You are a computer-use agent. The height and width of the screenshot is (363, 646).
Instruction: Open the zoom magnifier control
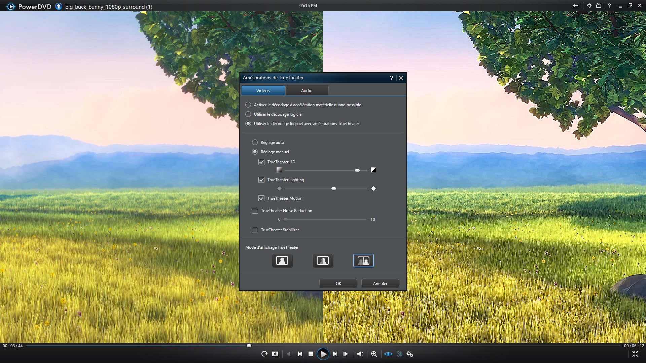[374, 354]
